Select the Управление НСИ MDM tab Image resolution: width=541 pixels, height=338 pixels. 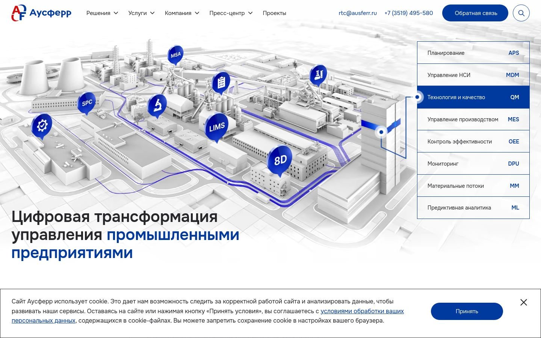[473, 75]
